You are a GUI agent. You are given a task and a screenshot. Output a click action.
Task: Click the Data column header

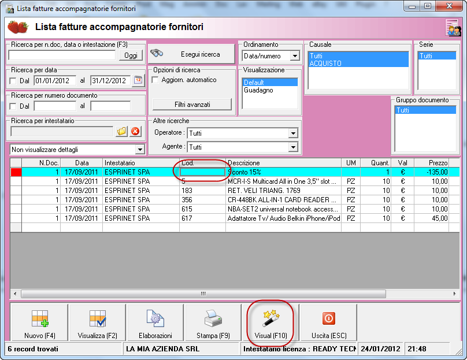[81, 163]
